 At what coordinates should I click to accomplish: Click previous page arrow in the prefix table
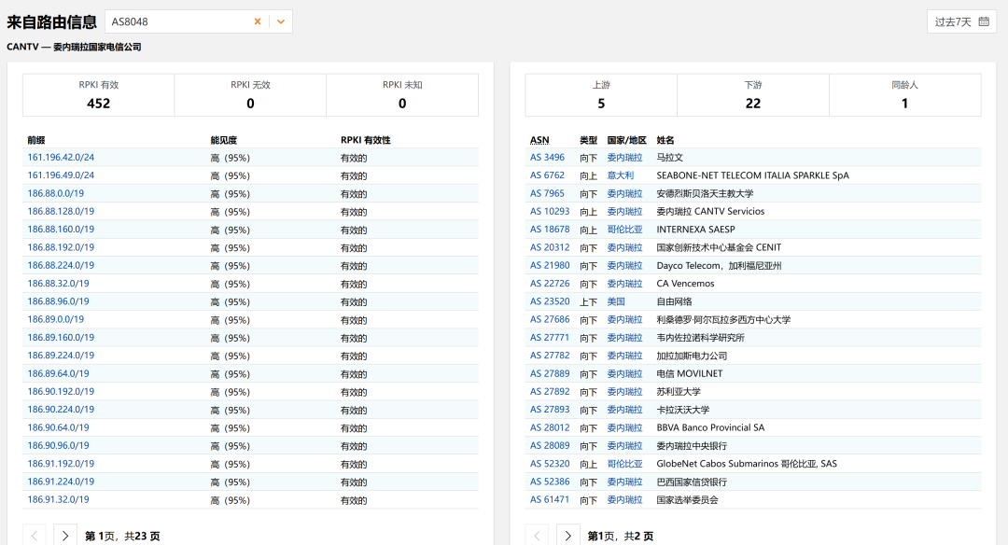click(34, 536)
